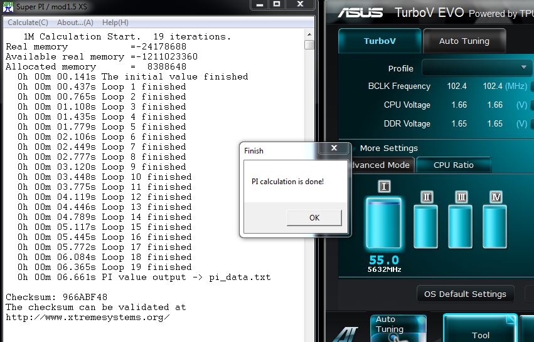This screenshot has height=342, width=534.
Task: Click OK in the Finish dialog
Action: click(314, 217)
